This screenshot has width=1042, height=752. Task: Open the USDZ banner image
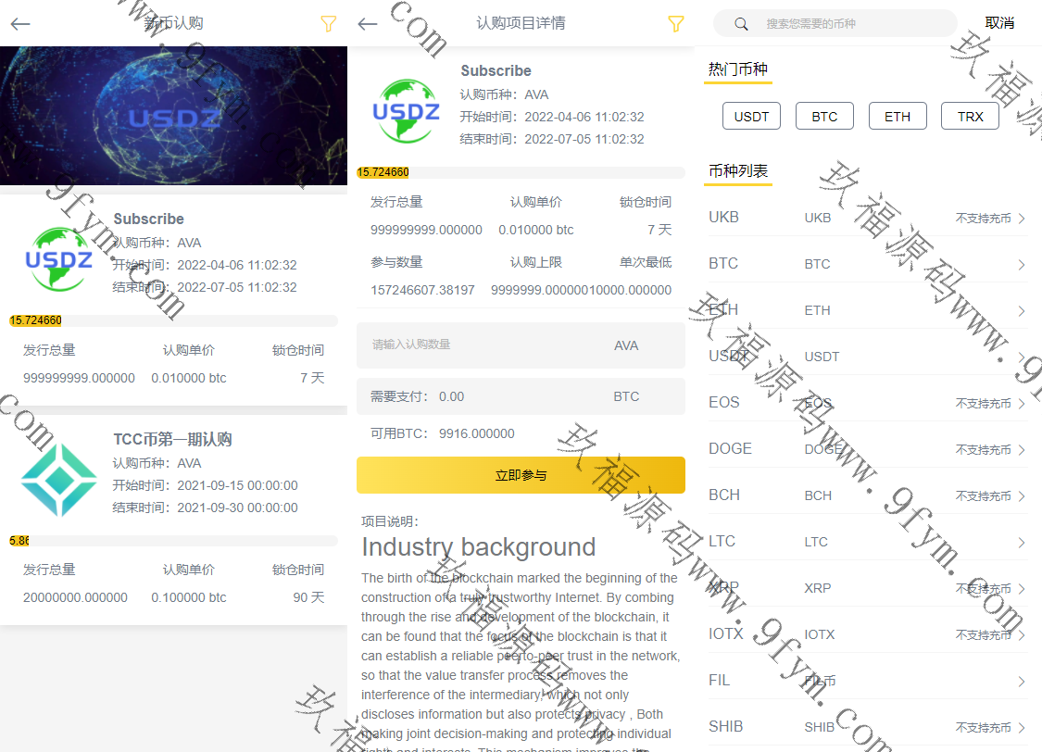tap(173, 116)
